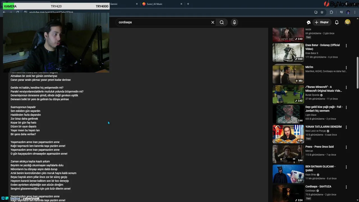Open more options for YUNAN TATLILARINI DENEDİM
Screen dimensions: 359x202
point(346,127)
